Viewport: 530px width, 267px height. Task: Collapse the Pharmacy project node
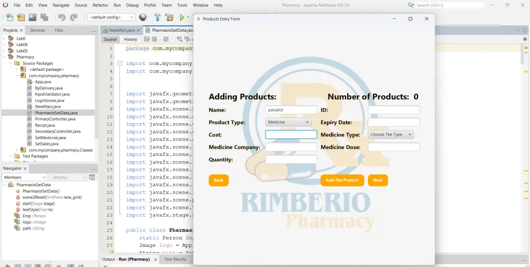[x=4, y=57]
